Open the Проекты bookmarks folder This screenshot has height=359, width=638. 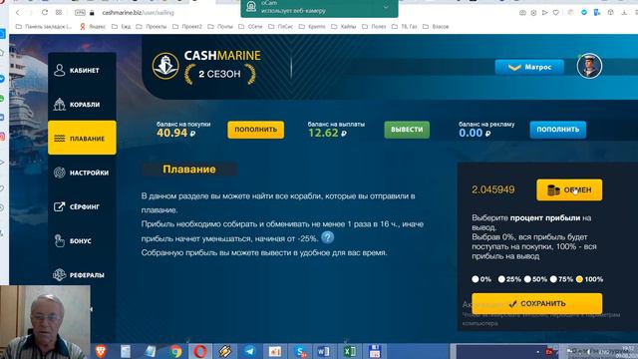152,27
